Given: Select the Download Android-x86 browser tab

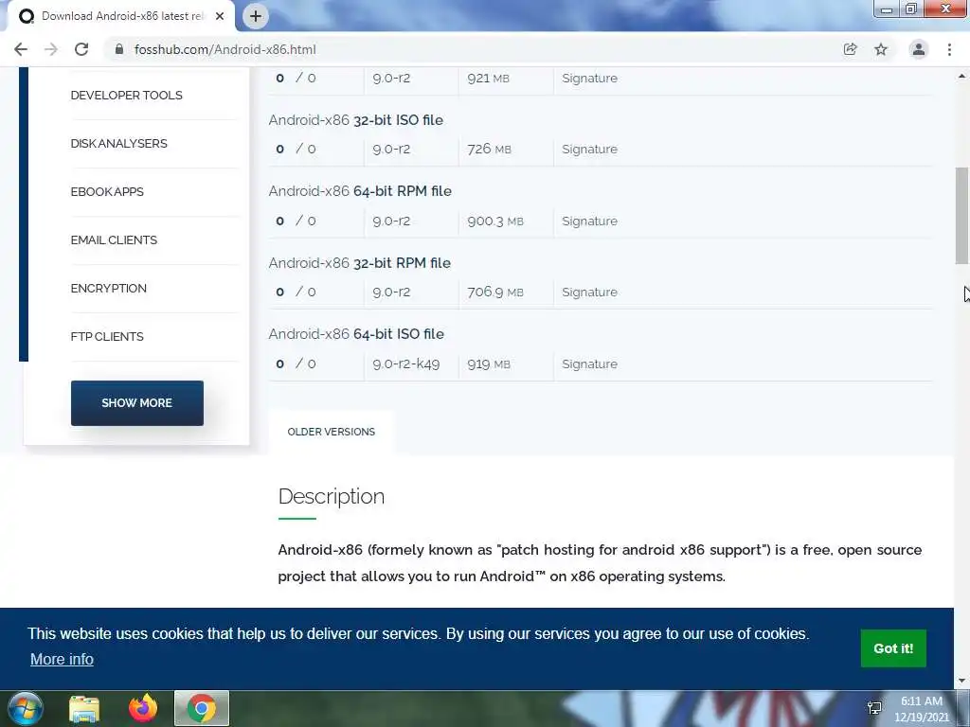Looking at the screenshot, I should [x=120, y=16].
